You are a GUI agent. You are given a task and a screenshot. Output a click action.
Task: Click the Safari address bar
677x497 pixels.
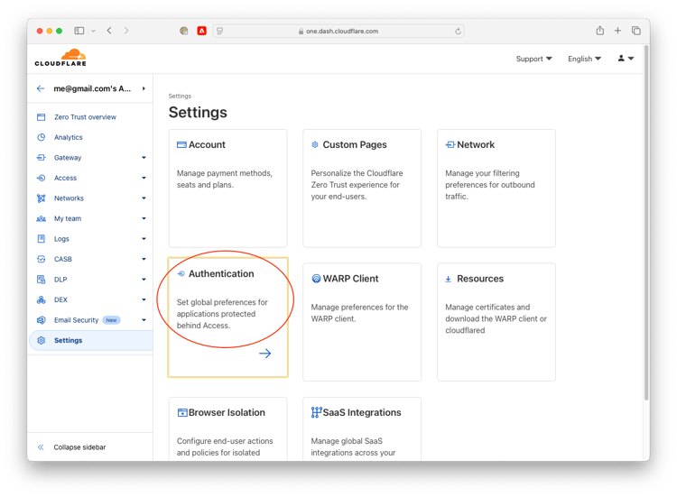[x=338, y=31]
